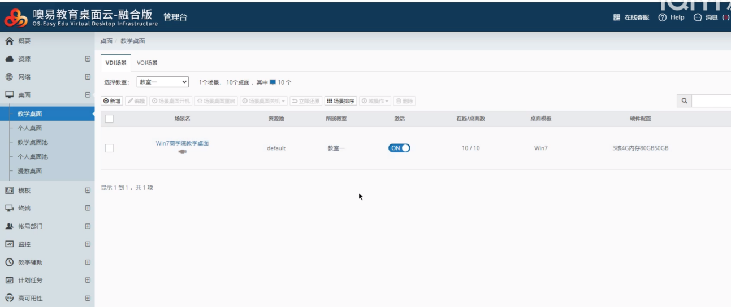Viewport: 731px width, 307px height.
Task: Select the Win7商学院教学桌面 row checkbox
Action: (x=110, y=148)
